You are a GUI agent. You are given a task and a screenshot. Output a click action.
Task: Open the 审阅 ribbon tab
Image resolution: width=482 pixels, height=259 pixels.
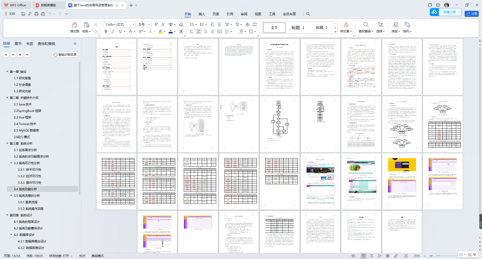(244, 14)
